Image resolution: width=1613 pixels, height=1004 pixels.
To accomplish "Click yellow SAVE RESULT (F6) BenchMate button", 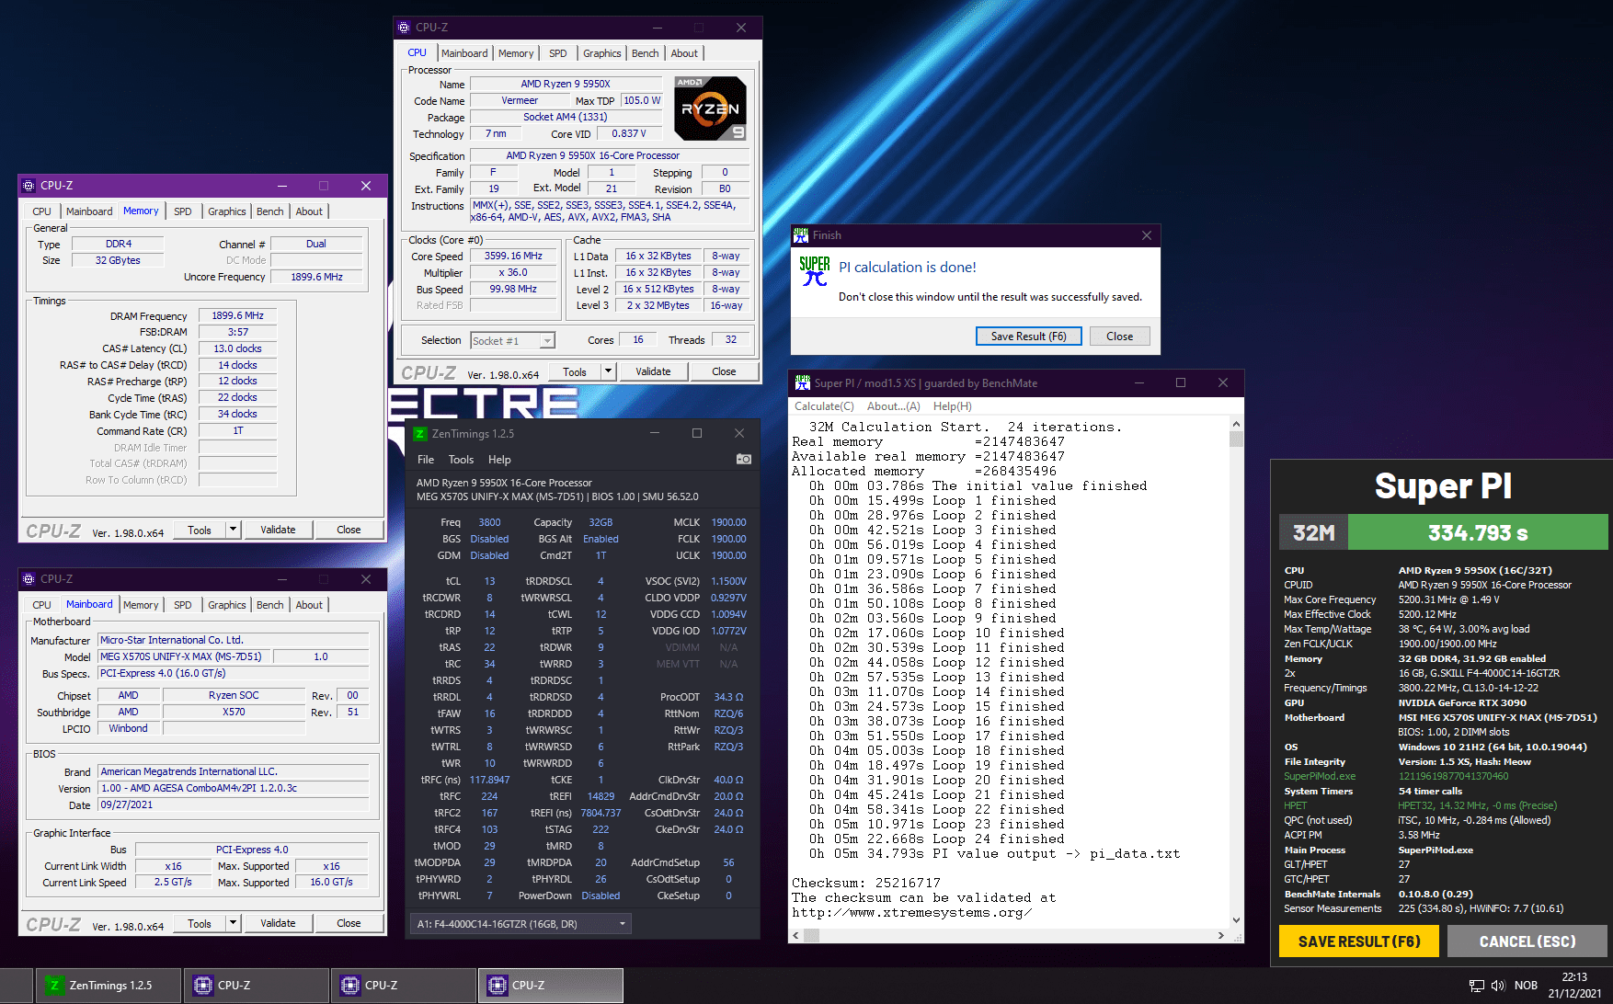I will 1359,941.
